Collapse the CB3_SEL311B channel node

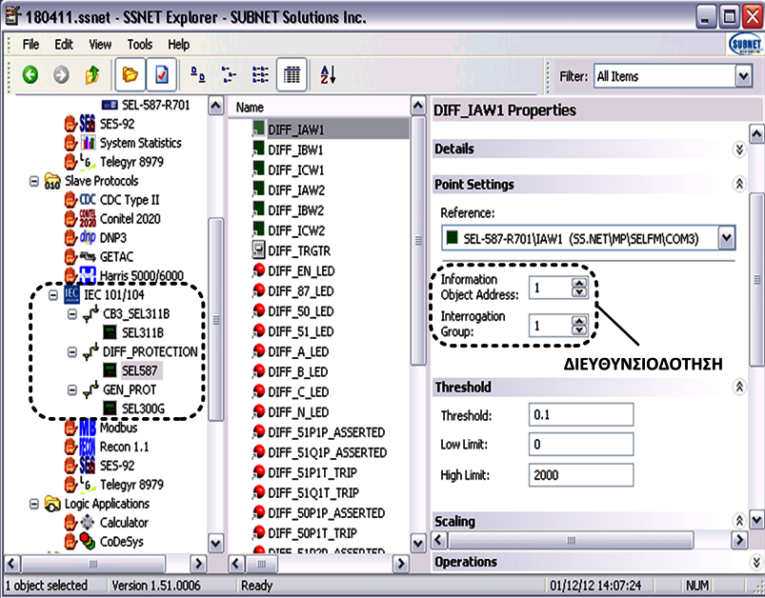point(72,313)
